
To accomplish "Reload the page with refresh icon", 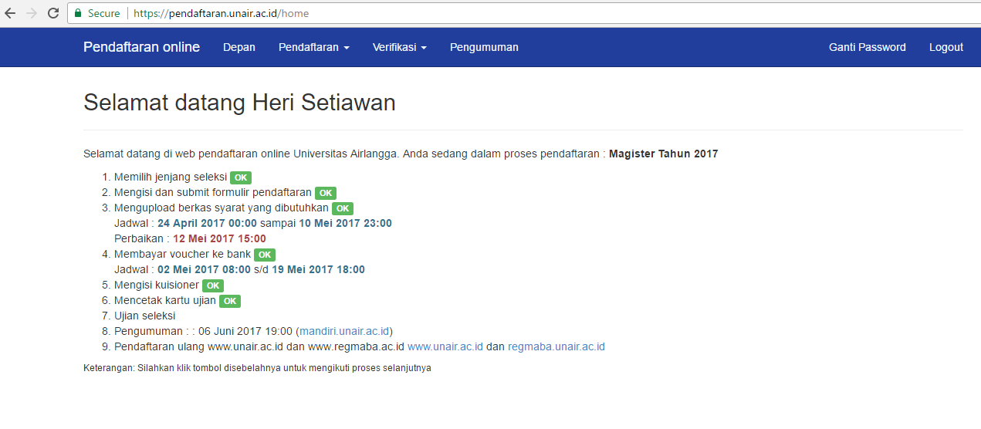I will coord(53,13).
